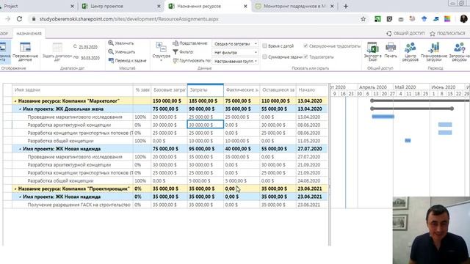This screenshot has height=264, width=470.
Task: Click the From date field 21.03.2020
Action: 88,47
